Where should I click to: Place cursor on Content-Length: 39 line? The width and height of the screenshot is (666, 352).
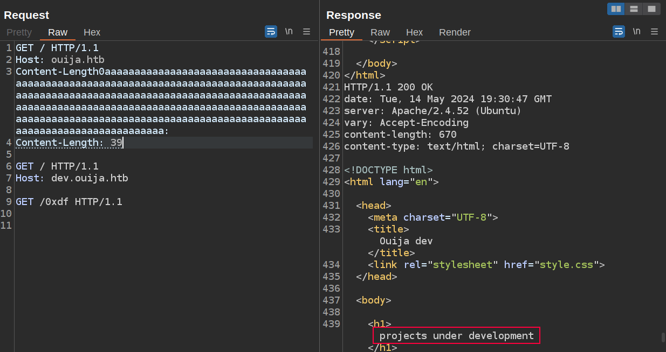click(x=69, y=143)
